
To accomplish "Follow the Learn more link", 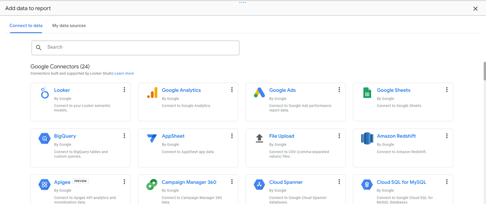I will point(124,74).
